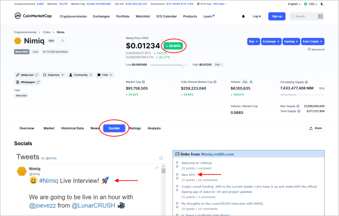This screenshot has width=339, height=216.
Task: Click Nimiq avatar in tweet
Action: (22, 171)
